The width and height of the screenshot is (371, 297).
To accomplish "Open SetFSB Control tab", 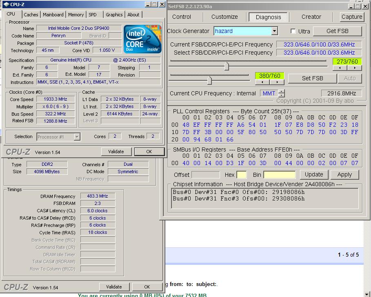I will (x=182, y=17).
